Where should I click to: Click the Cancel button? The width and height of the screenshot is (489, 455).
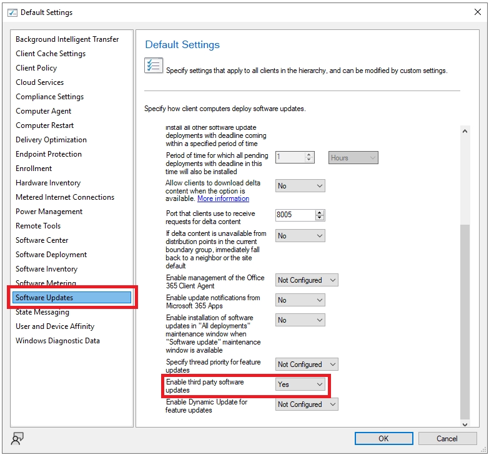447,438
